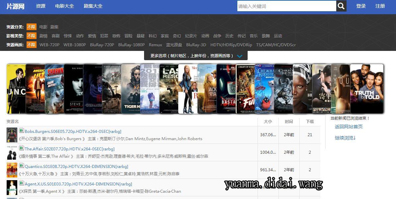
Task: Filter quality by TS/CAM/HC/DVDScr
Action: [276, 45]
